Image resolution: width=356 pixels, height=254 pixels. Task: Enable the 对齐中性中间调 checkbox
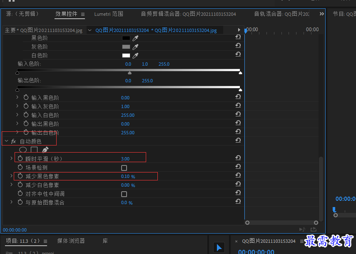click(124, 194)
